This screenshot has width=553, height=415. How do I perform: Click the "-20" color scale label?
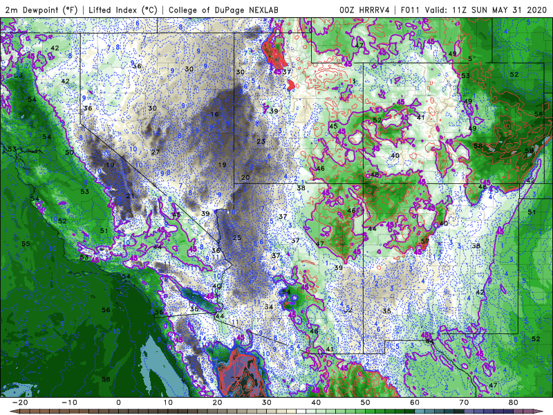tap(20, 403)
